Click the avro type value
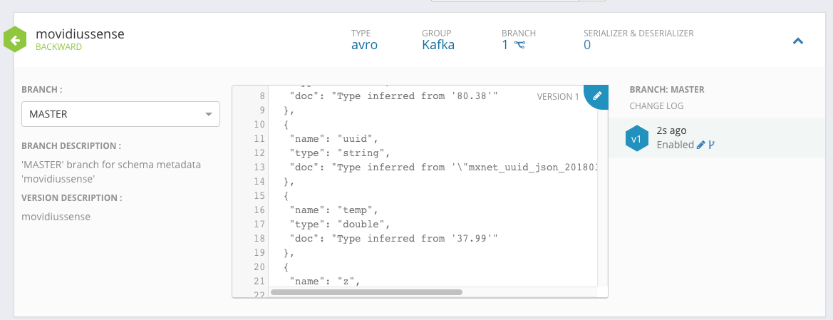This screenshot has width=833, height=320. click(364, 45)
